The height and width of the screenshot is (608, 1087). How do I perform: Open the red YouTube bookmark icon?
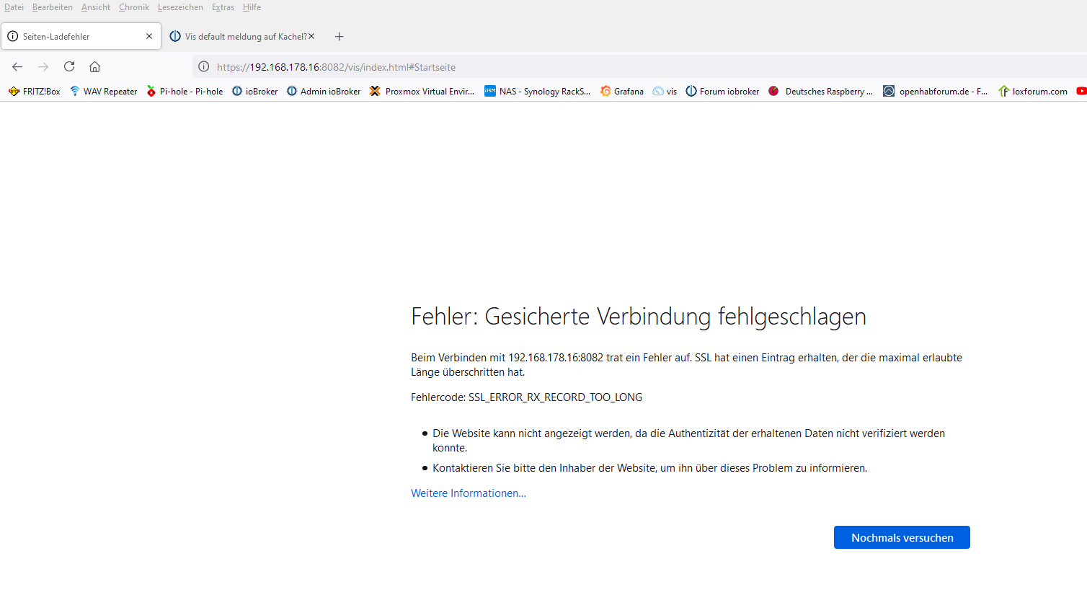click(1081, 92)
